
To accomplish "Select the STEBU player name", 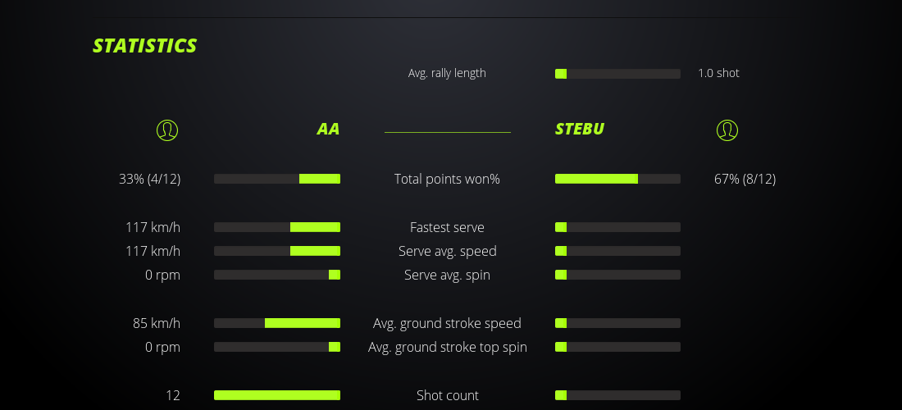I will coord(580,130).
